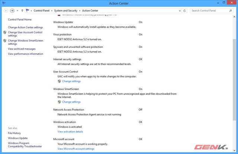The height and width of the screenshot is (154, 238).
Task: Click Windows activation heading
Action: (x=64, y=122)
